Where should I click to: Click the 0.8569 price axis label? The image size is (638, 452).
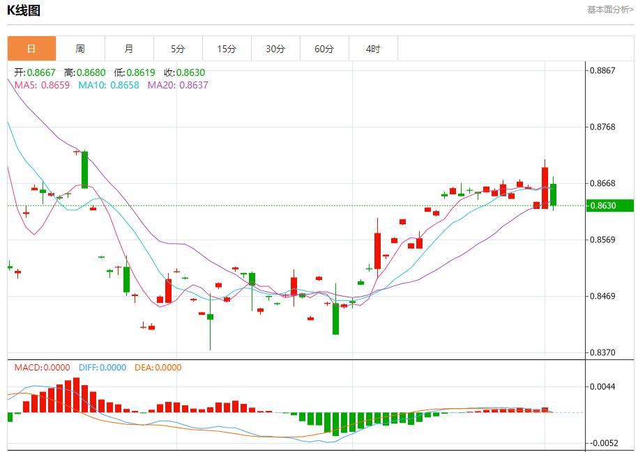click(602, 240)
